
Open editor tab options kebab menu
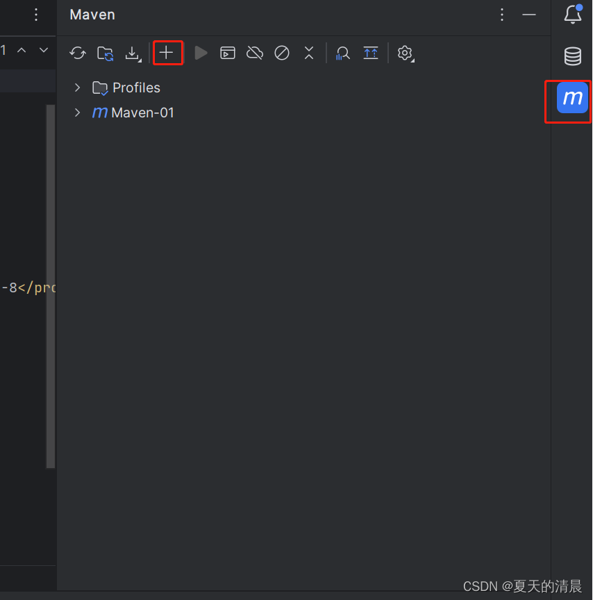pyautogui.click(x=36, y=15)
